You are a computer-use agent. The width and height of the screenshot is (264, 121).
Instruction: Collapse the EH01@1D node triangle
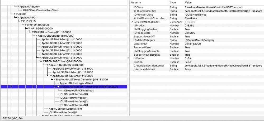(x=22, y=21)
